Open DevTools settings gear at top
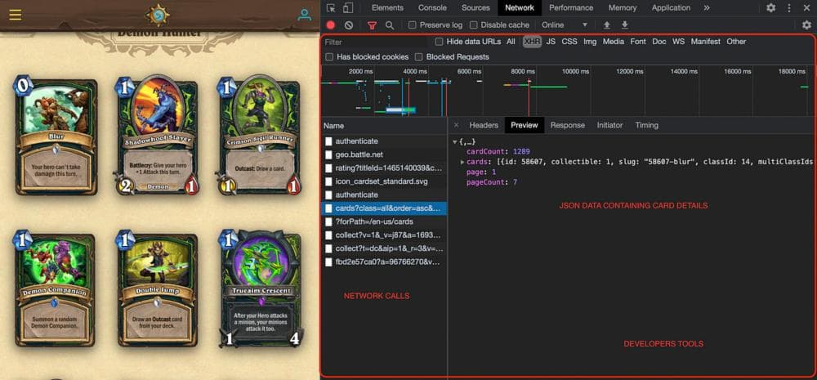Image resolution: width=817 pixels, height=380 pixels. point(771,8)
